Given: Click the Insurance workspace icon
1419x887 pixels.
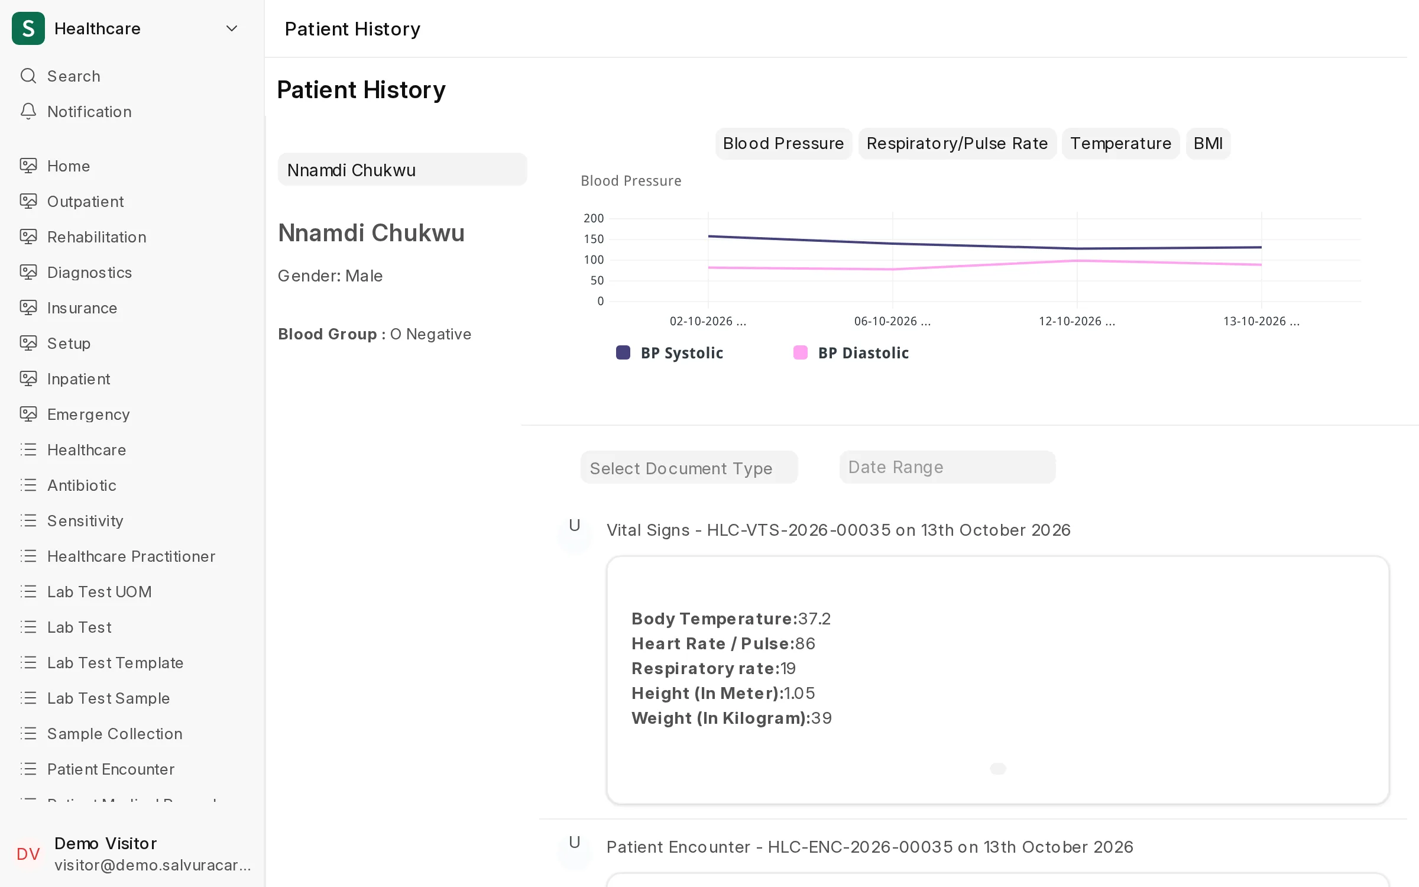Looking at the screenshot, I should click(28, 308).
